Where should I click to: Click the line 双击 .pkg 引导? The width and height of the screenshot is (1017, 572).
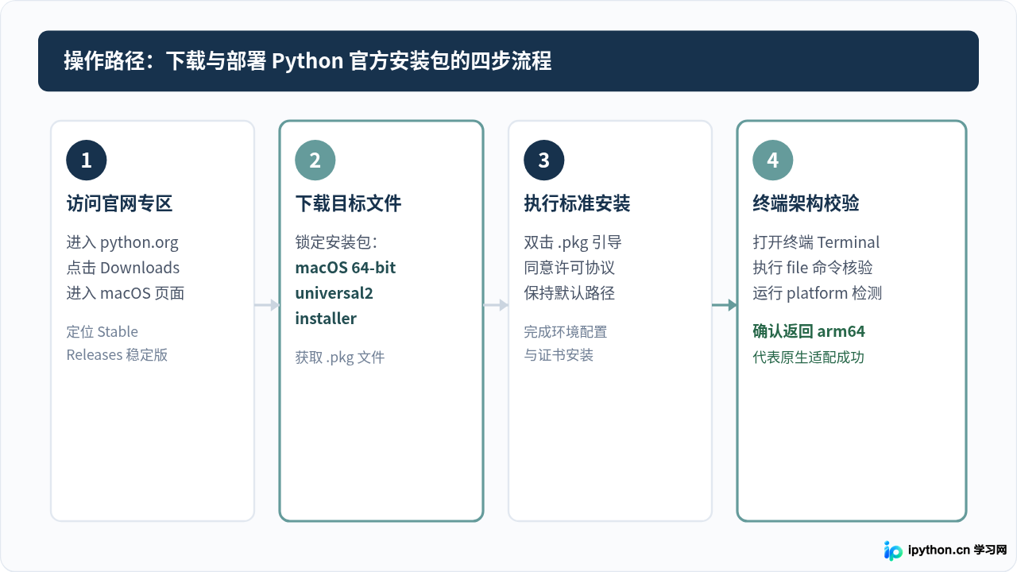click(573, 243)
